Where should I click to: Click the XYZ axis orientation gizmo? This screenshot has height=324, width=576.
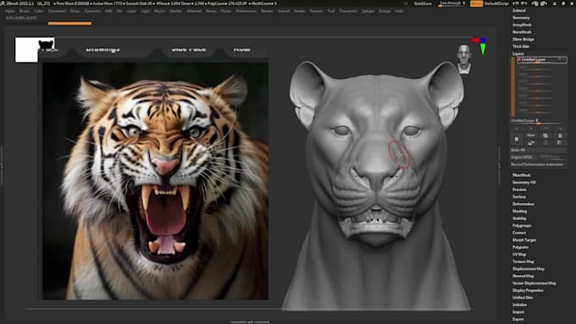479,45
